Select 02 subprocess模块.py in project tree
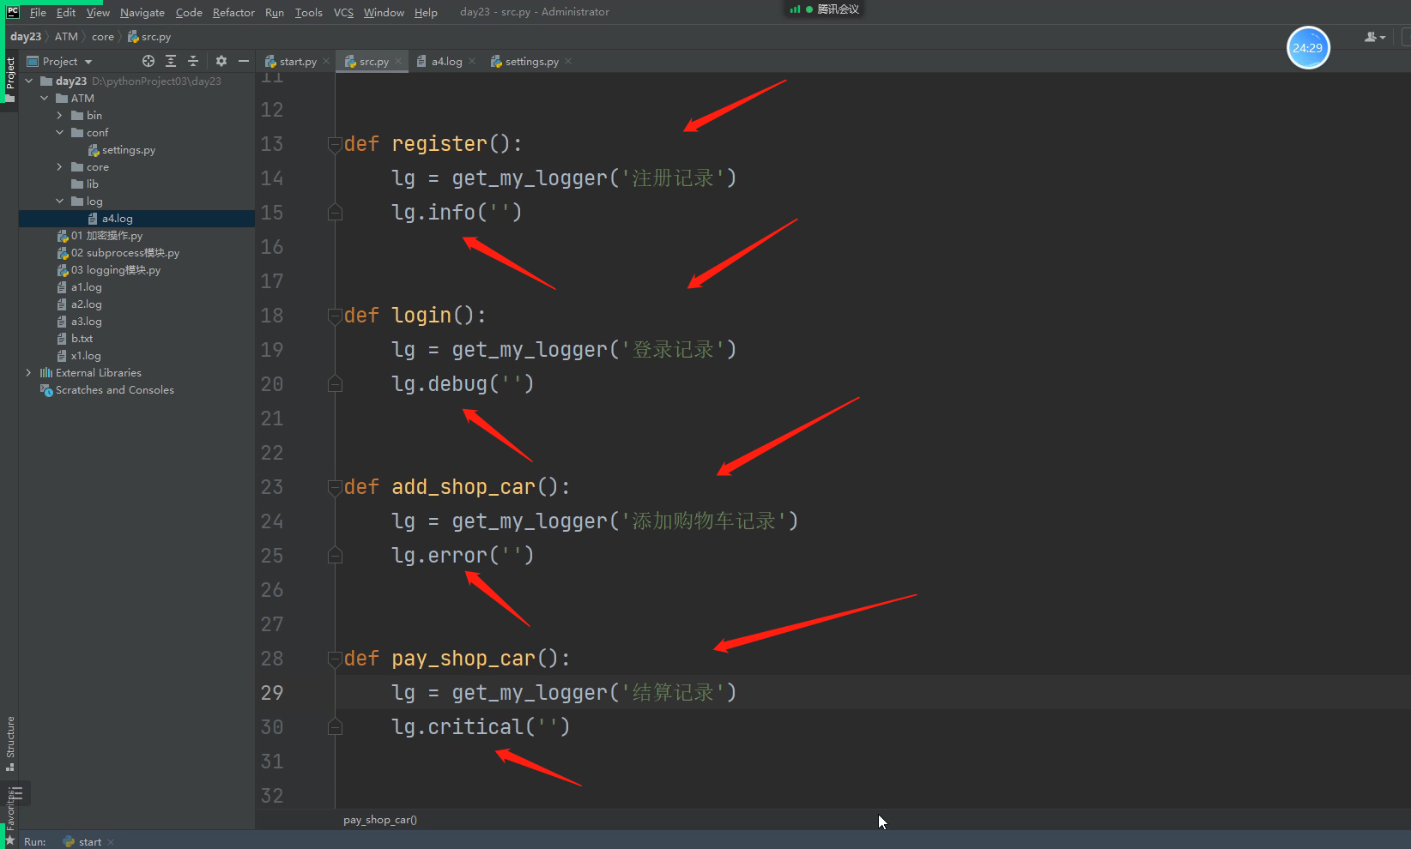Viewport: 1411px width, 849px height. pos(118,253)
